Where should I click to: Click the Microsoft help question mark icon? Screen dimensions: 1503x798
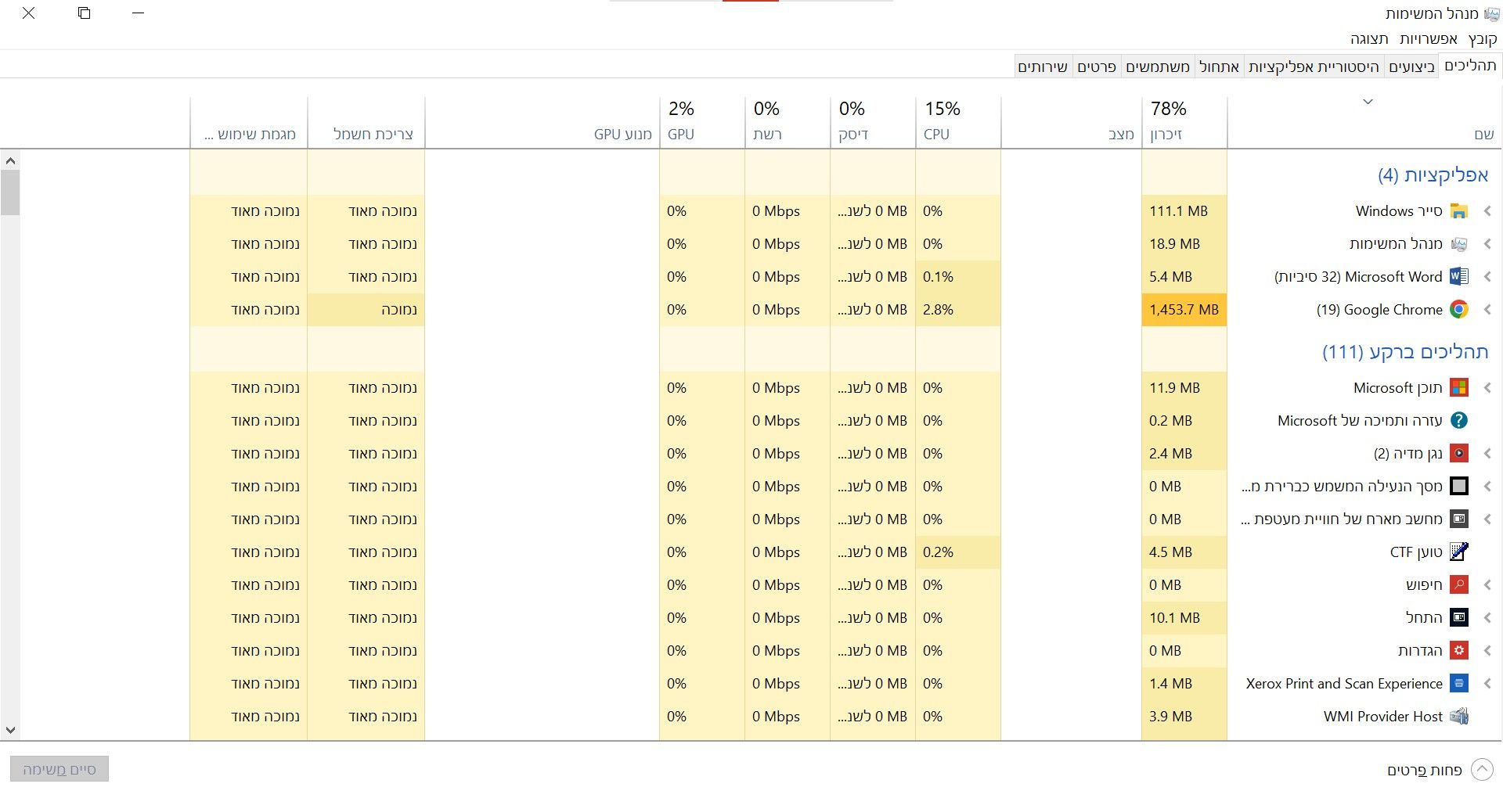(x=1458, y=421)
